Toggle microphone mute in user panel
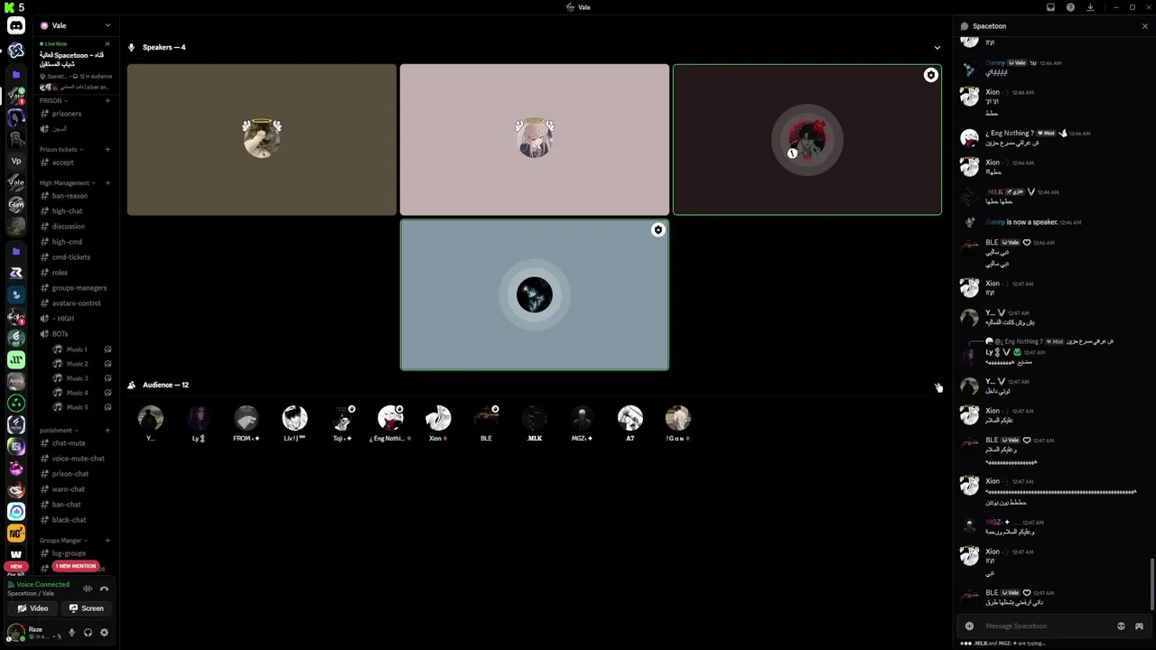1156x650 pixels. coord(71,633)
